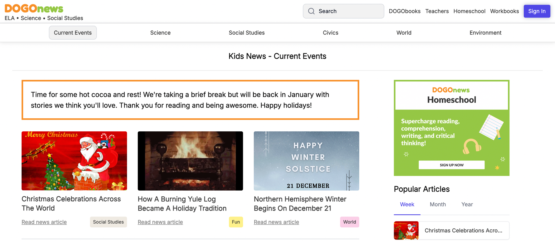Screen dimensions: 555x242
Task: Read news article for Yule Log story
Action: (x=160, y=222)
